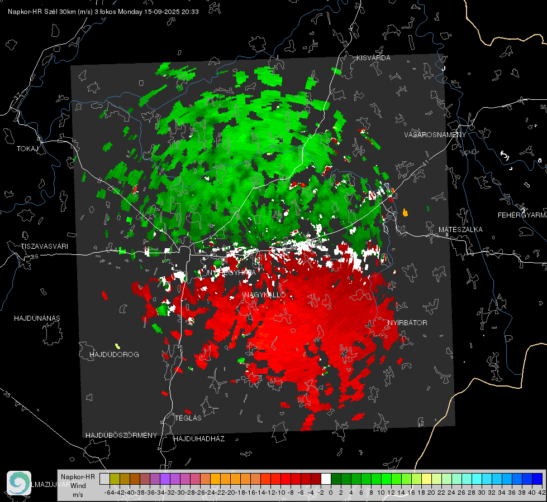Viewport: 547px width, 502px height.
Task: Click the road number 35 label at lower left
Action: (x=7, y=394)
